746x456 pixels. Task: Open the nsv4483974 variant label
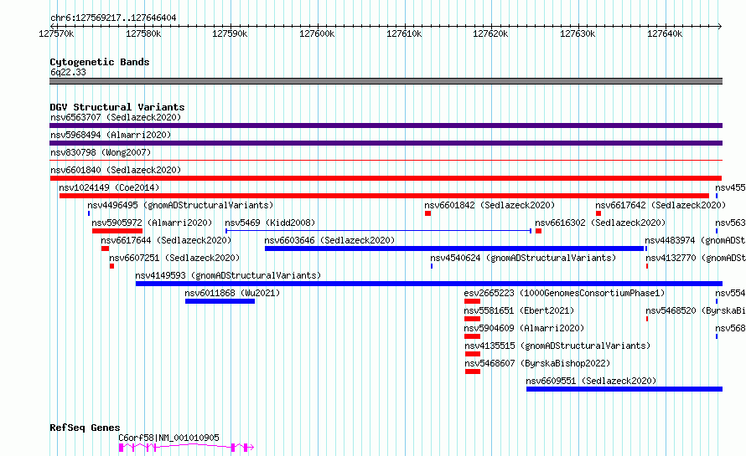pyautogui.click(x=695, y=240)
